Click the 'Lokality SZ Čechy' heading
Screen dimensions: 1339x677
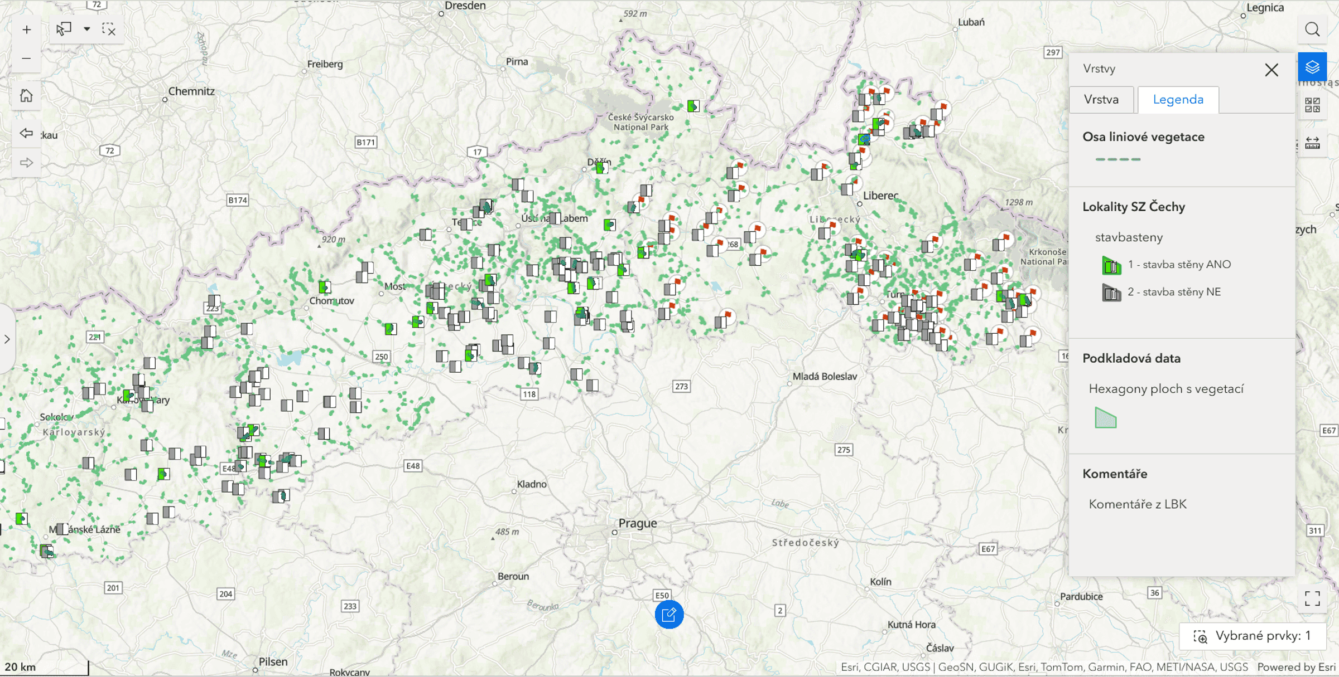(x=1134, y=207)
